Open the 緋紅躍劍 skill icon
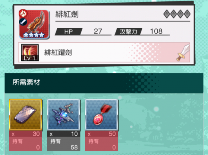The height and width of the screenshot is (155, 208). (x=30, y=53)
